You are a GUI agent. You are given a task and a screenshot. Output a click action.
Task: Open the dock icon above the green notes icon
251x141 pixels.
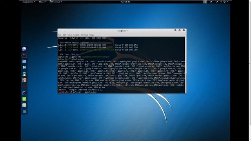(24, 93)
